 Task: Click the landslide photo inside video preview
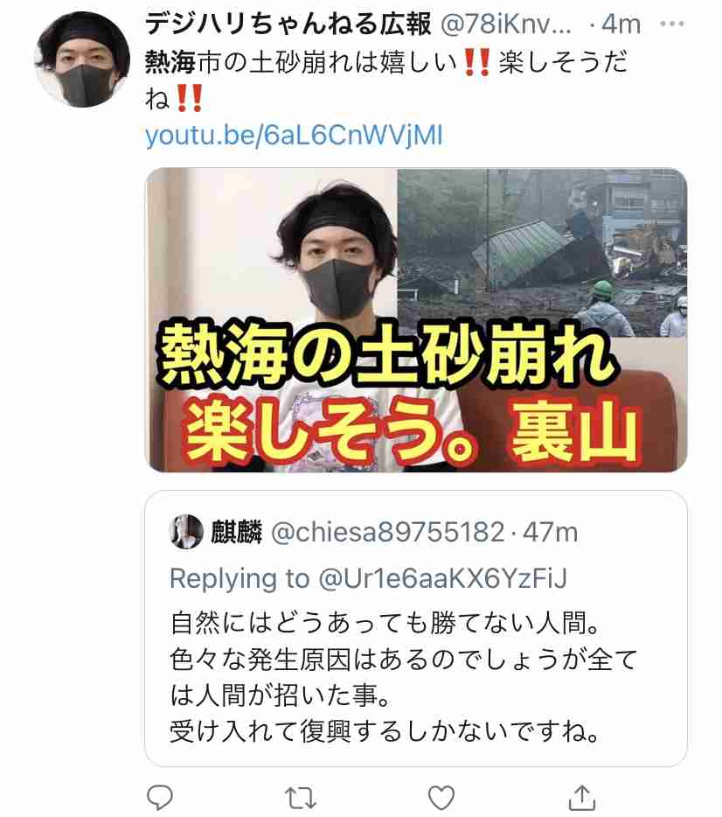point(542,253)
